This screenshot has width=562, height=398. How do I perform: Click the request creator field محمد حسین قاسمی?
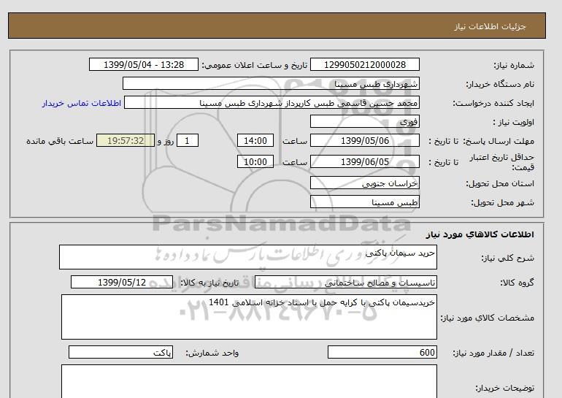point(272,102)
